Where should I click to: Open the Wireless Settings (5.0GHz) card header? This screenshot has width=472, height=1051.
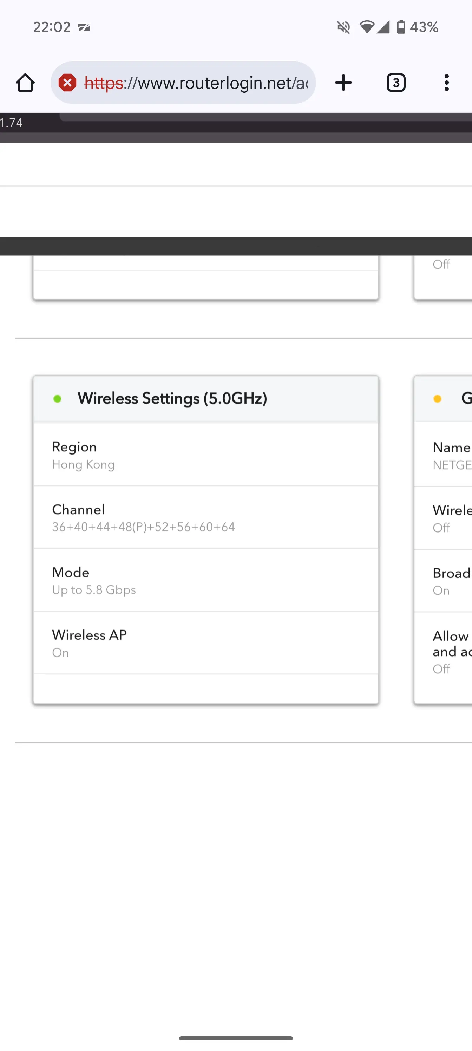click(205, 399)
